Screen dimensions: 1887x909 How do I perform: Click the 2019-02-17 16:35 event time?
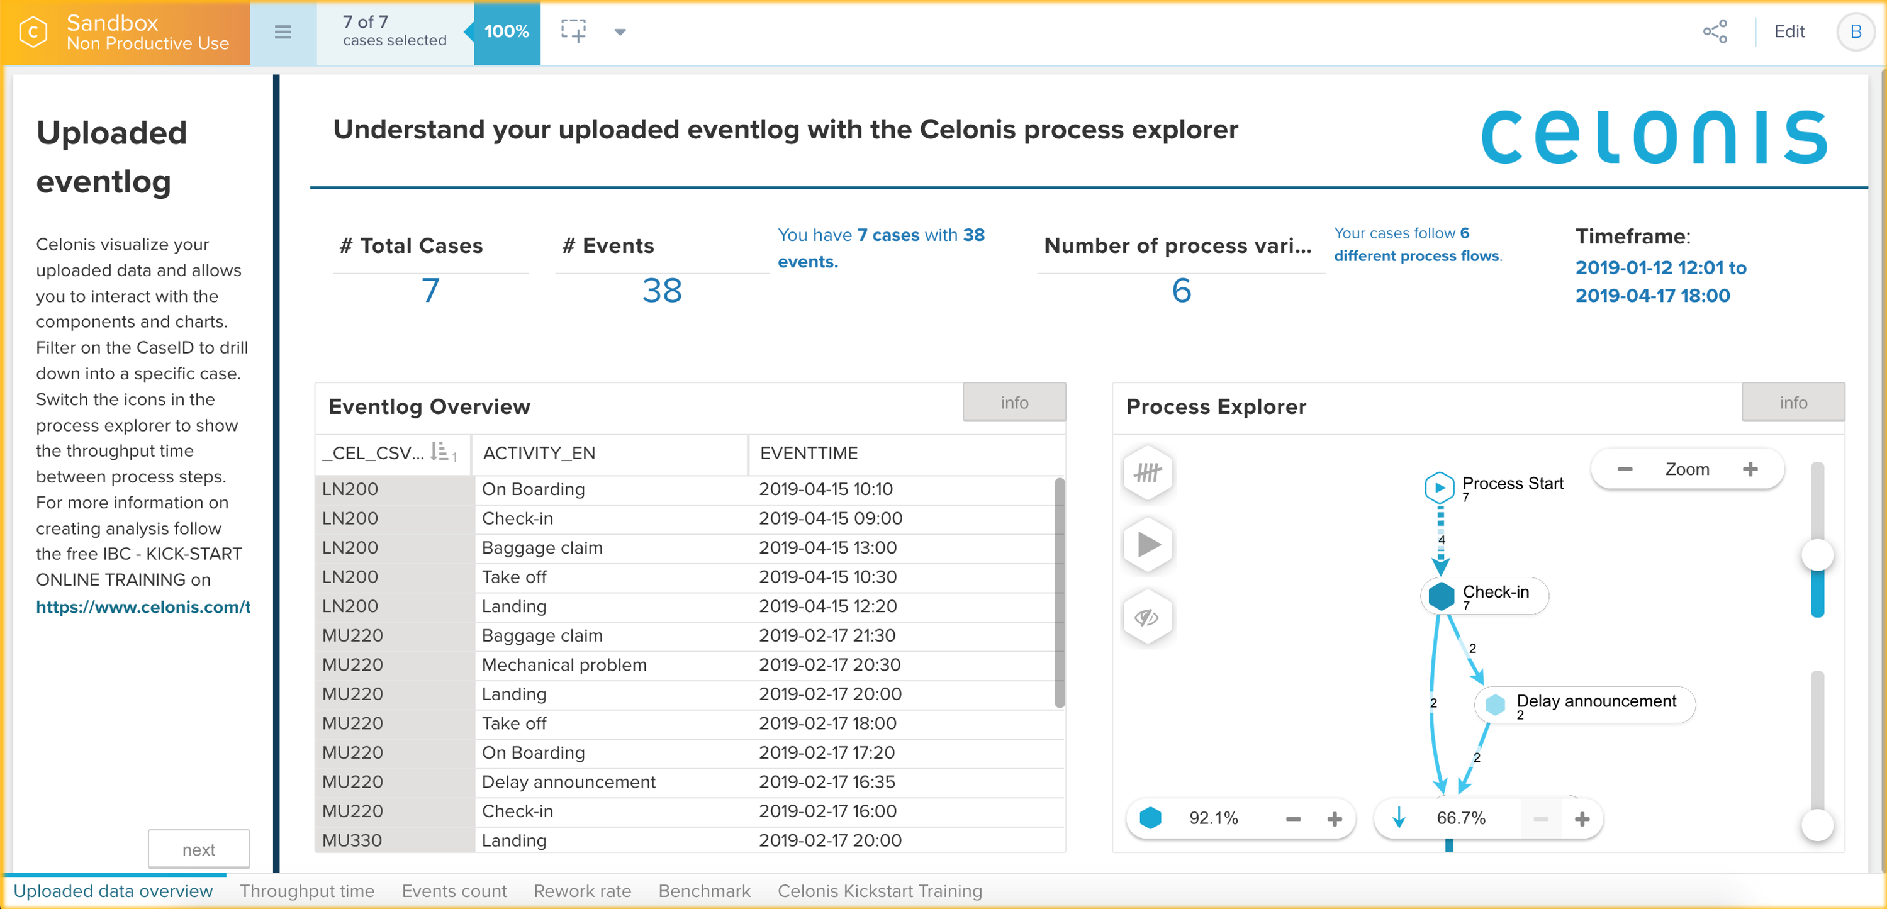pos(827,781)
